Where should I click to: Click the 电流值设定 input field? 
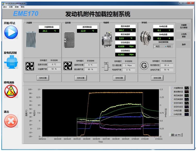pos(167,65)
